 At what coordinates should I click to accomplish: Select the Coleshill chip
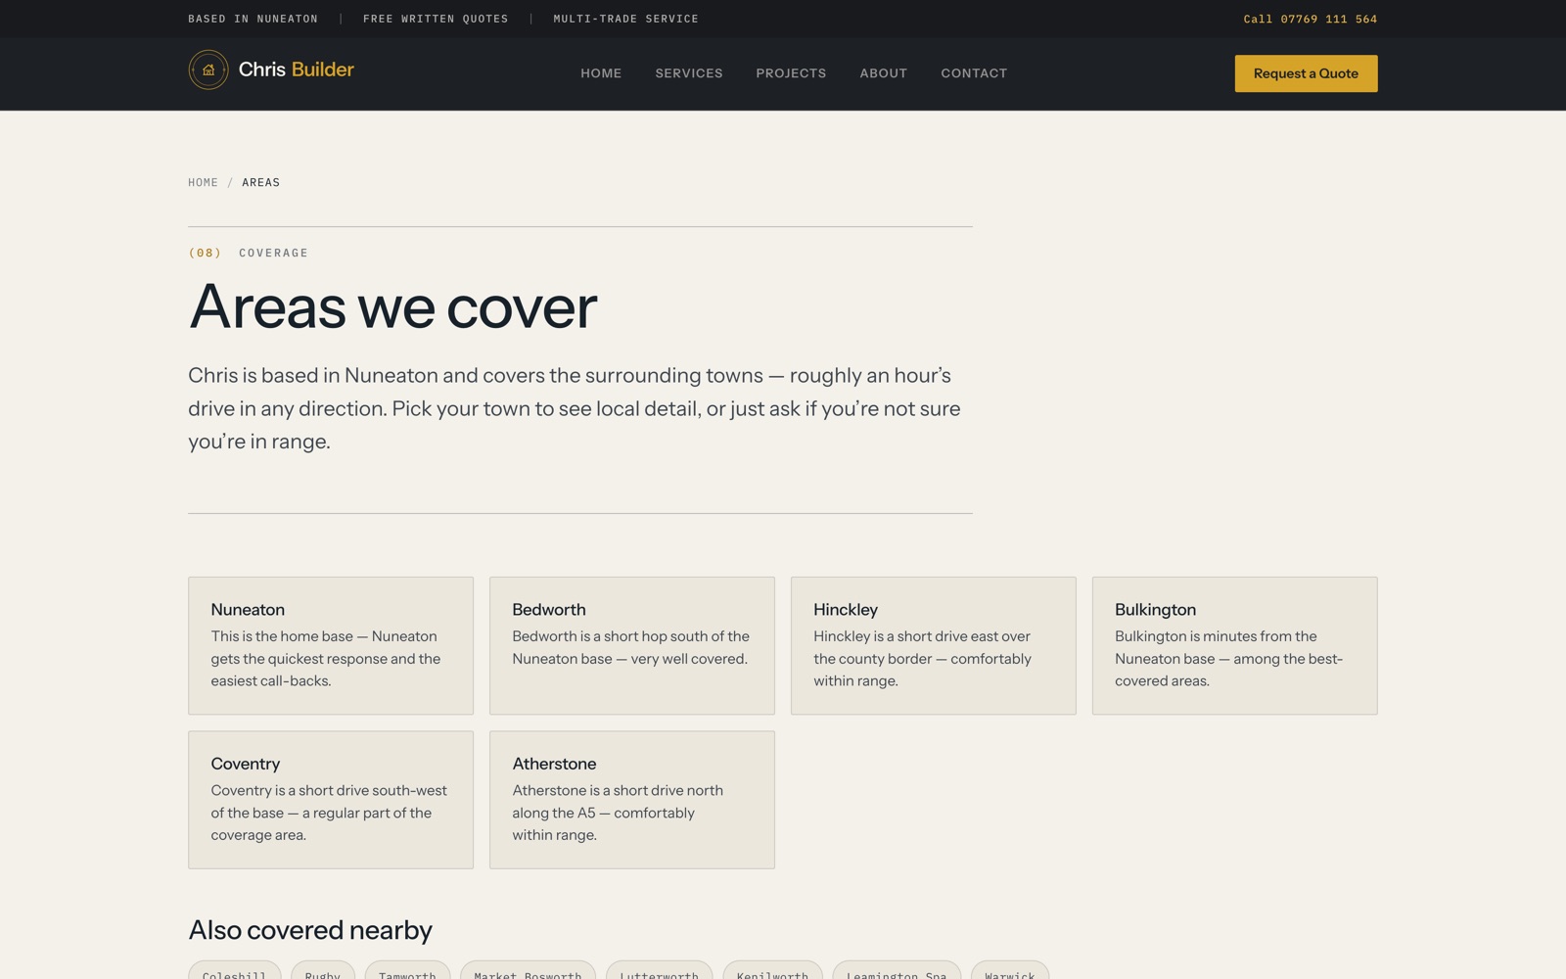pos(234,971)
